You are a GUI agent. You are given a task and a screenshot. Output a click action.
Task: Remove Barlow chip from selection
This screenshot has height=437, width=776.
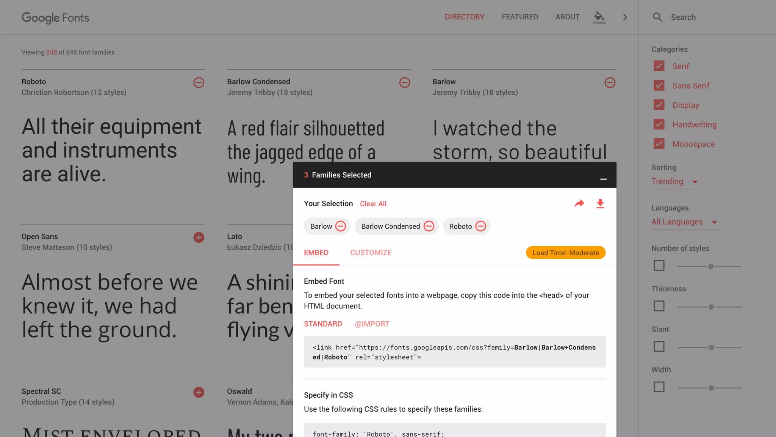tap(340, 226)
